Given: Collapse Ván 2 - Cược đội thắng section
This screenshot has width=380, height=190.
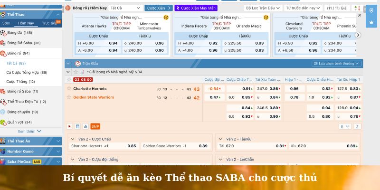Looking at the screenshot, I should [x=72, y=160].
